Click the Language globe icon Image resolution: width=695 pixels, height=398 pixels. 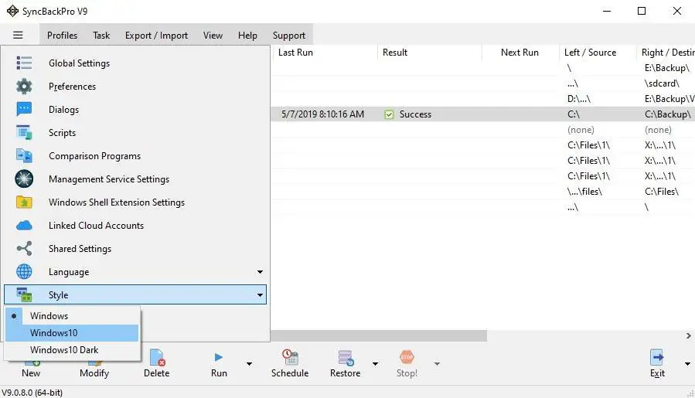point(24,272)
